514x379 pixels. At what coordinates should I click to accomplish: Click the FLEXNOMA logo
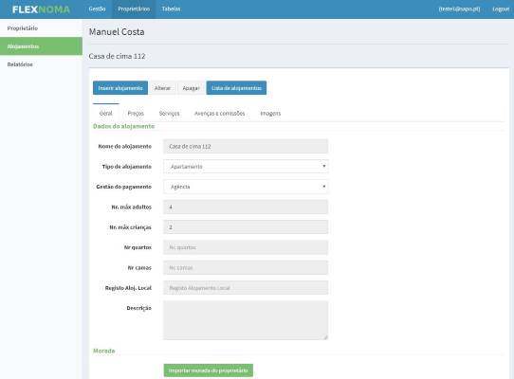tap(41, 9)
